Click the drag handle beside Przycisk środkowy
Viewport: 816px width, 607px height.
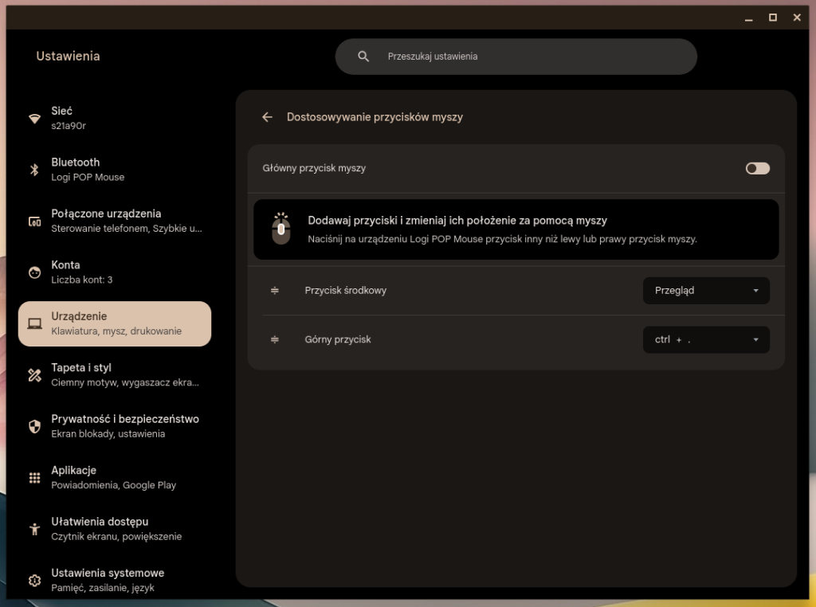coord(275,291)
